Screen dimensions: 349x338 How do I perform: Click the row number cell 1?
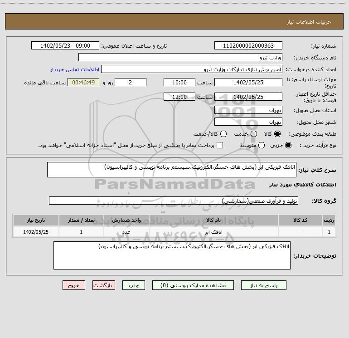pos(329,232)
